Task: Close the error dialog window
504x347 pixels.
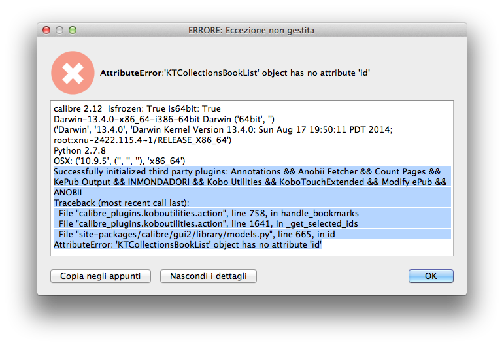Action: [x=46, y=30]
